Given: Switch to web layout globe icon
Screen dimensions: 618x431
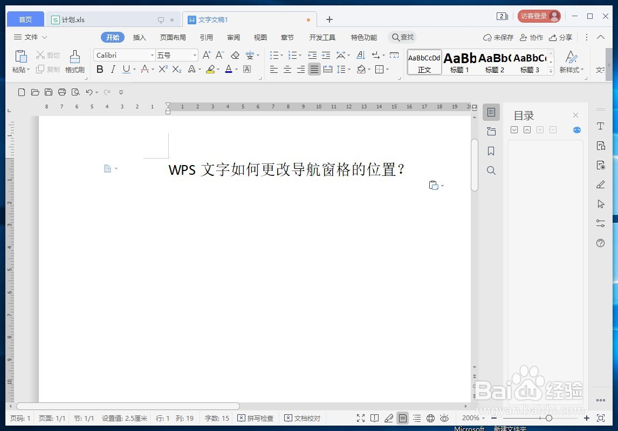Looking at the screenshot, I should (x=430, y=418).
